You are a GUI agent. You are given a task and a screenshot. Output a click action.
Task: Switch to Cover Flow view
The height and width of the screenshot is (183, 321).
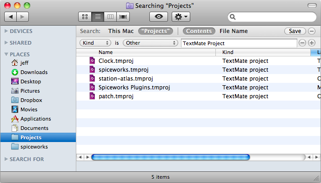tap(123, 17)
